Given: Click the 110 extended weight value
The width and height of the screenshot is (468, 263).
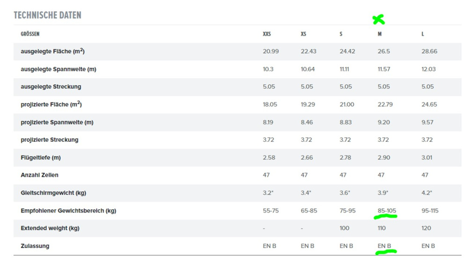Looking at the screenshot, I should pyautogui.click(x=381, y=228).
